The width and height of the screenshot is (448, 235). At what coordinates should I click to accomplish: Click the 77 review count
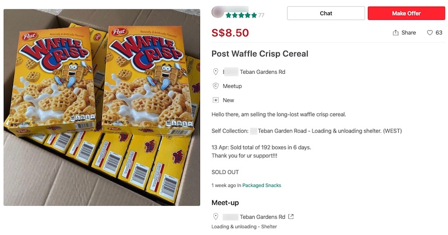coord(261,15)
